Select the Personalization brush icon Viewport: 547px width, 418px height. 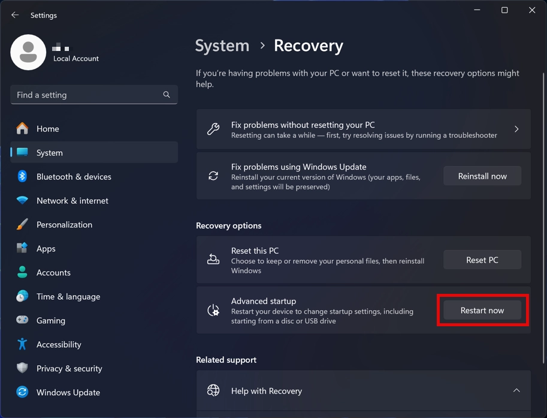pyautogui.click(x=22, y=224)
